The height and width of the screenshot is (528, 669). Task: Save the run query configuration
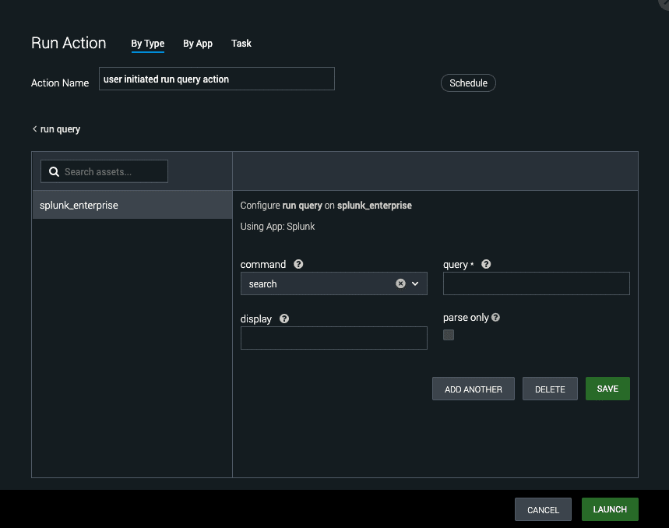tap(607, 389)
